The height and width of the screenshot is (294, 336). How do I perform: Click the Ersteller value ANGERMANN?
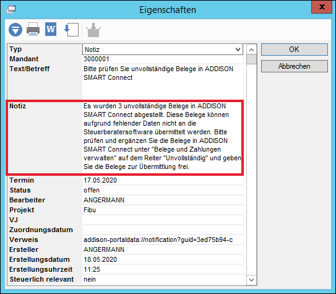104,249
